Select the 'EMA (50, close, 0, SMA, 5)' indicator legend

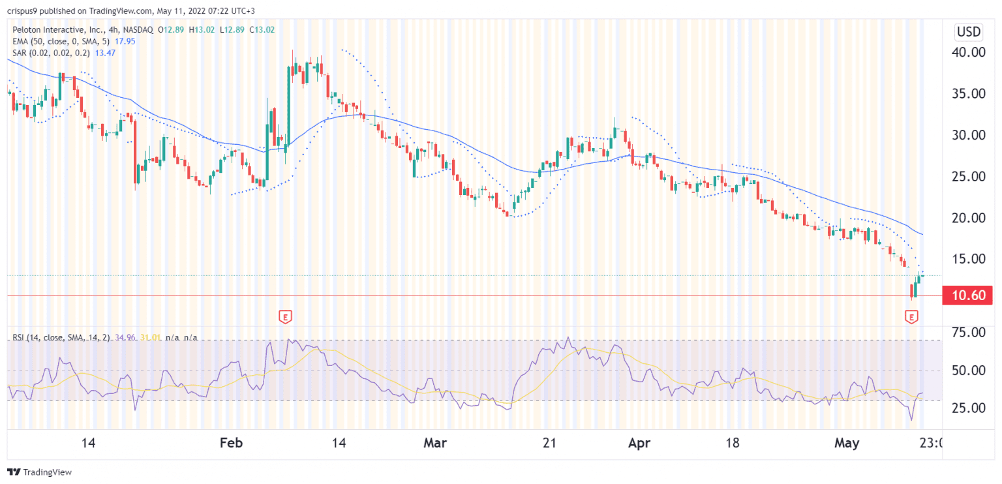pyautogui.click(x=61, y=40)
